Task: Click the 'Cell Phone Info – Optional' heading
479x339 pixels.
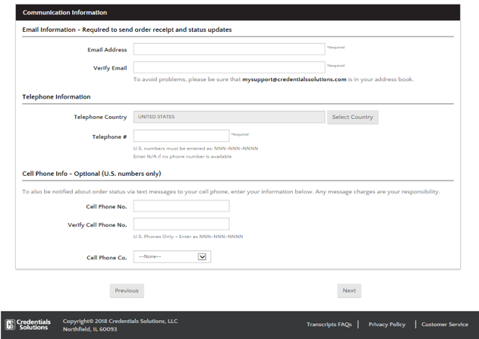Action: (x=92, y=174)
